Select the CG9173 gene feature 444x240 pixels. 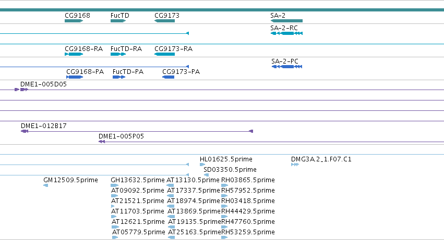click(x=164, y=21)
